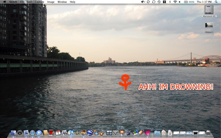Open iCal from the Dock
221x138 pixels.
58,133
